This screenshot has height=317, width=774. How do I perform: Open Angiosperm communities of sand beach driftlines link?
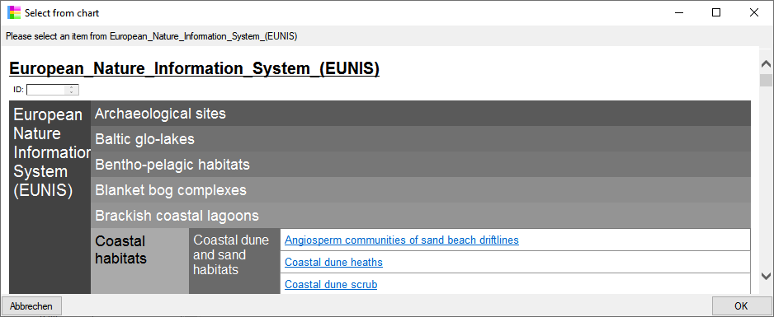click(401, 240)
